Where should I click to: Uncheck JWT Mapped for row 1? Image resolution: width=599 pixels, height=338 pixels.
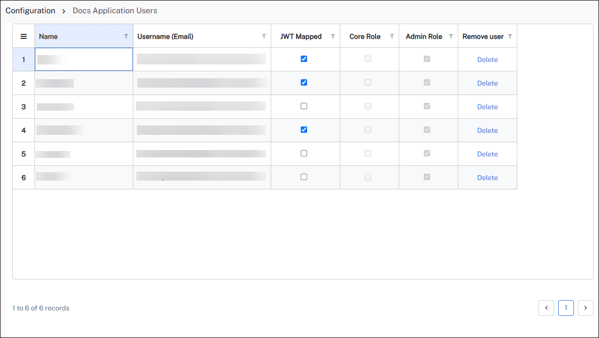pos(304,59)
